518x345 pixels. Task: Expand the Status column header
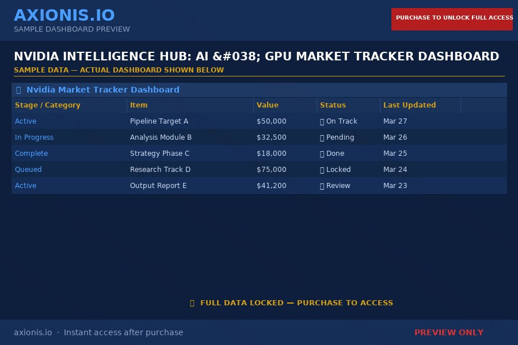(x=333, y=105)
